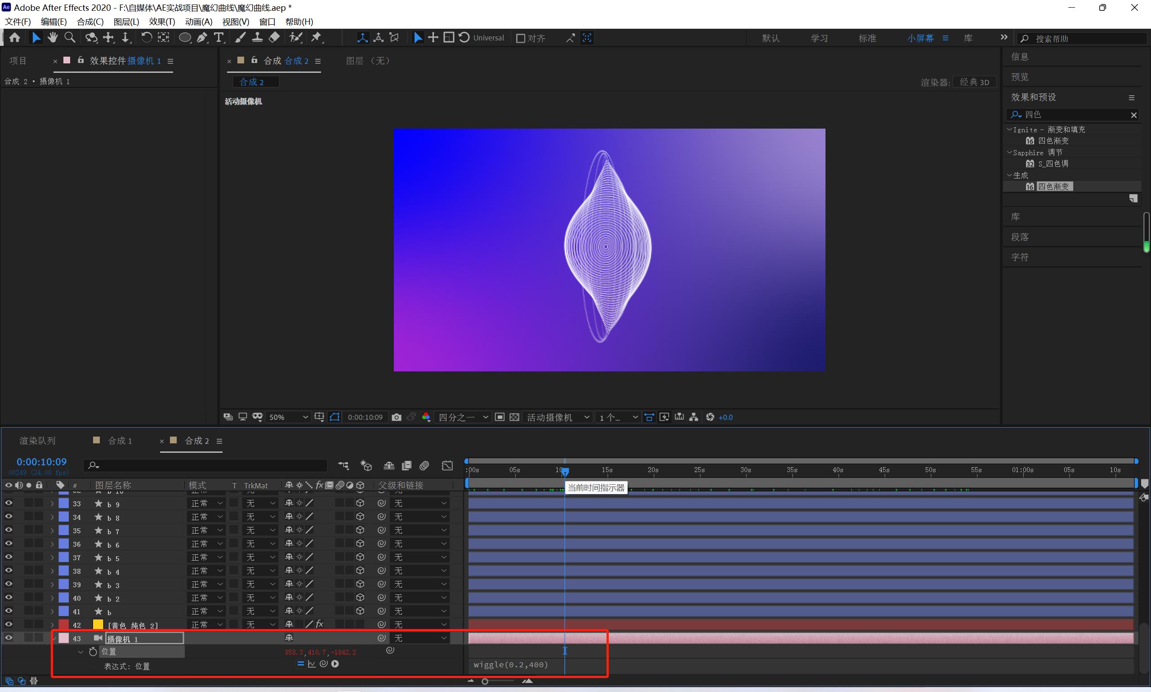Select the Ellipse shape tool
Screen dimensions: 1151x692
(185, 38)
